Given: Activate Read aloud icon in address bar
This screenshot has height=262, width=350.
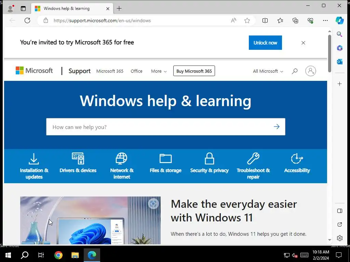Looking at the screenshot, I should [233, 20].
